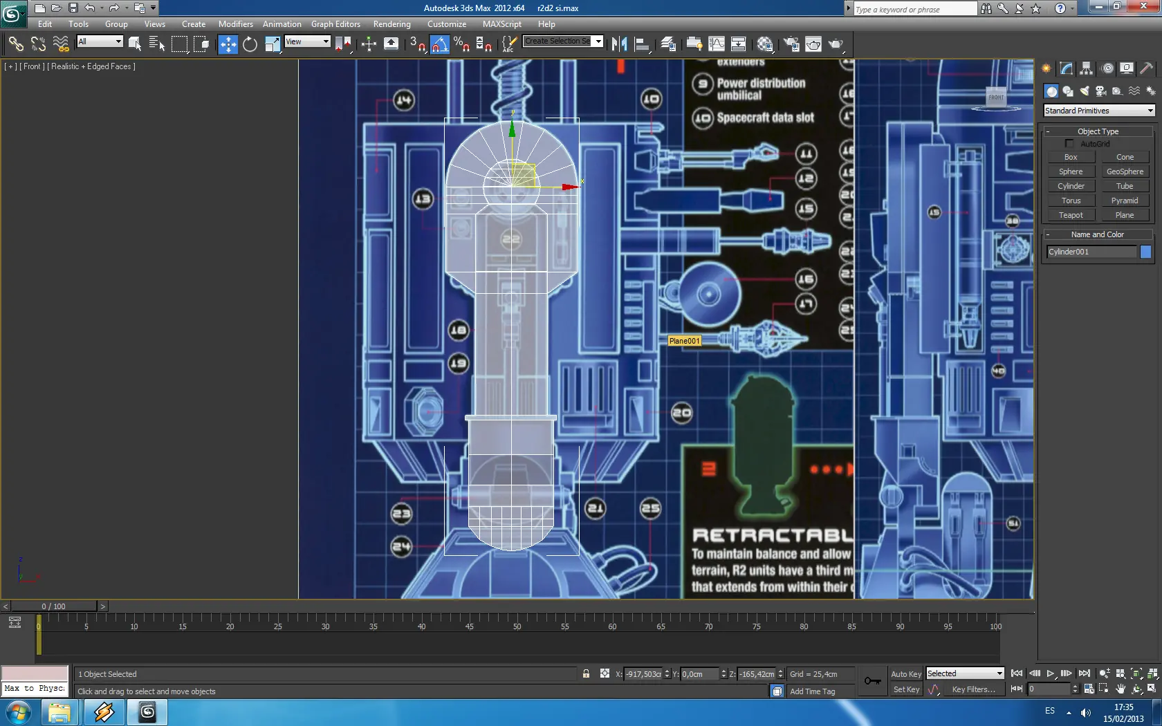
Task: Click the Rectangular Selection Region tool
Action: click(179, 44)
